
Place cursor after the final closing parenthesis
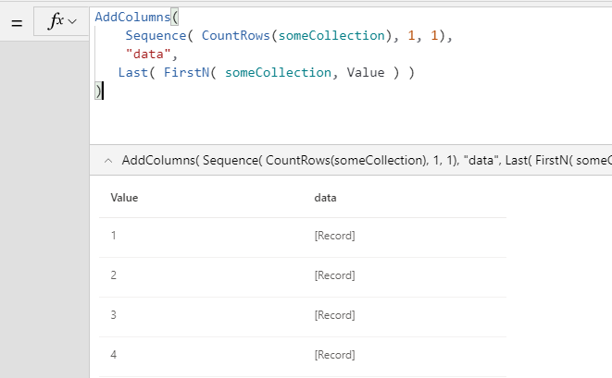point(102,91)
